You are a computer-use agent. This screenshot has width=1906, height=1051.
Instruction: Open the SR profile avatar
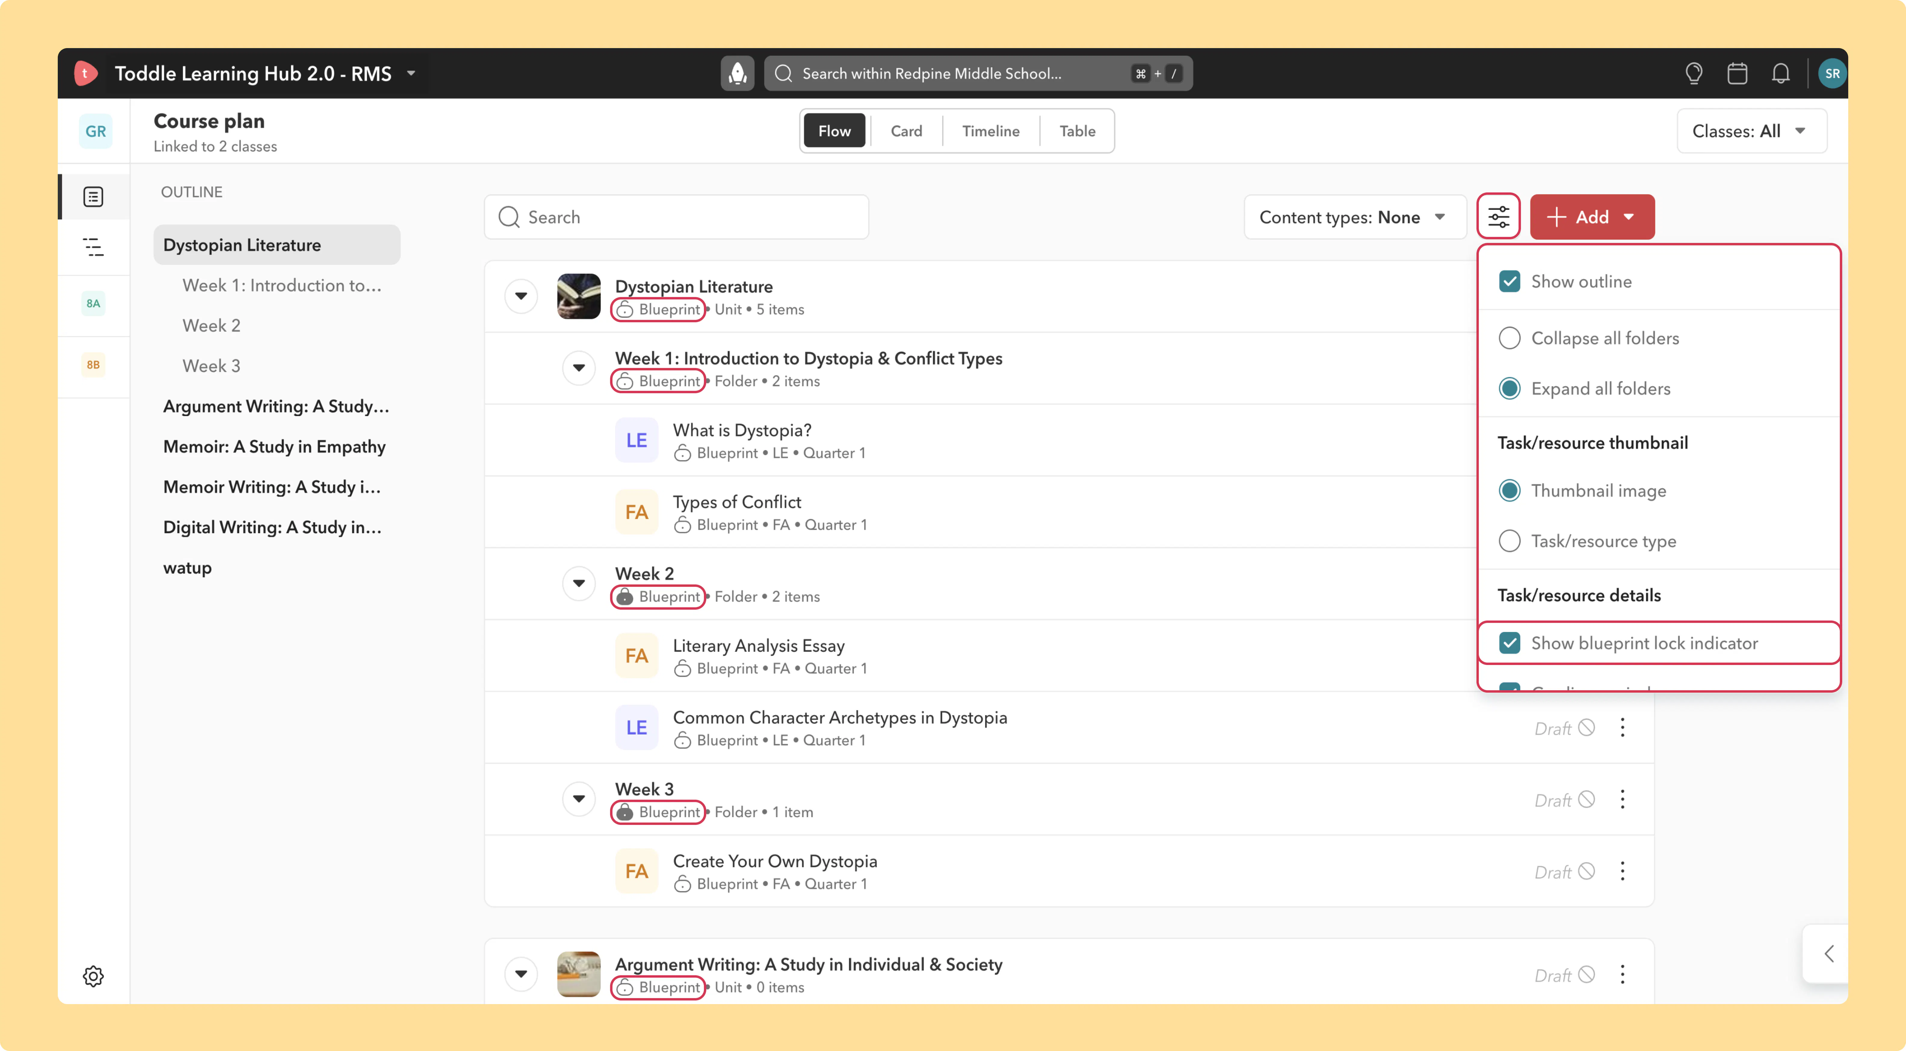tap(1832, 73)
